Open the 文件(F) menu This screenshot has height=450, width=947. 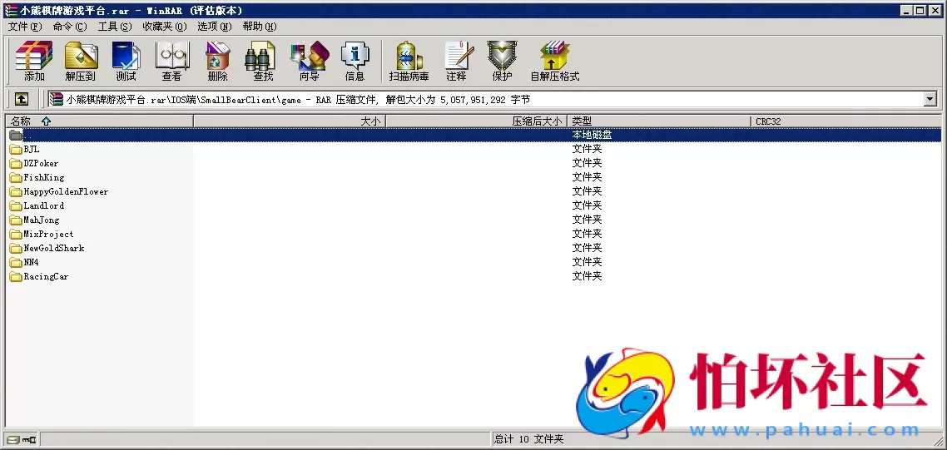click(x=25, y=27)
